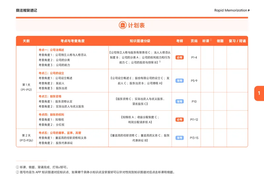The height and width of the screenshot is (187, 264).
Task: Click line 考查角度1:董监高的任职资格和义务
Action: 62,138
